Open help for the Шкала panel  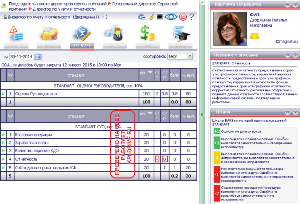click(295, 112)
